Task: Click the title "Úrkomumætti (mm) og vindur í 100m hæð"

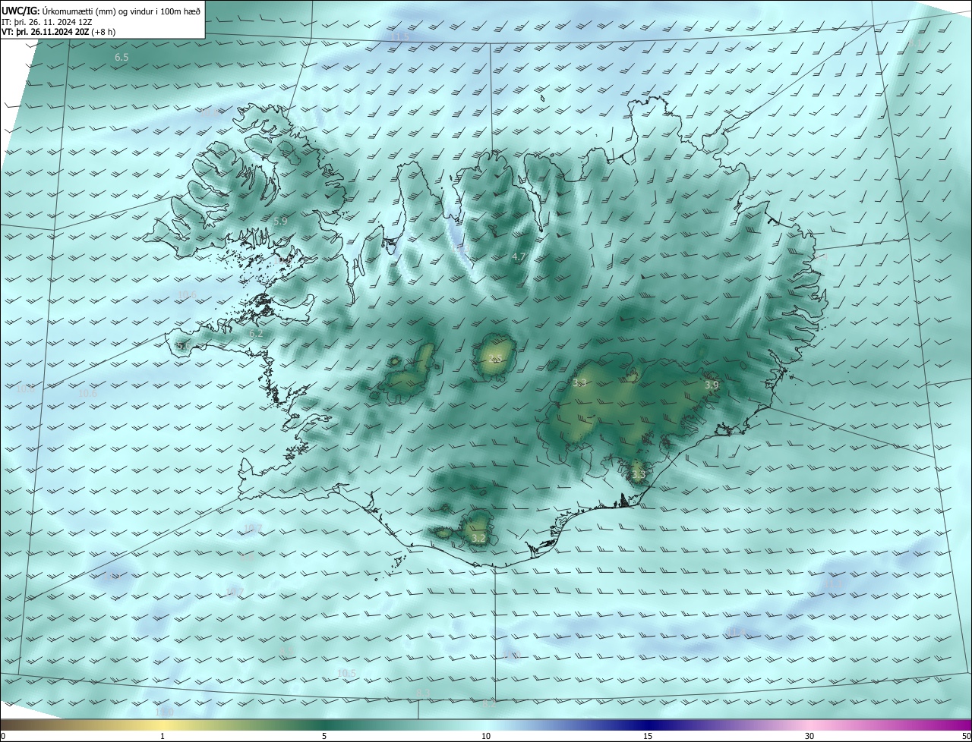Action: 121,11
